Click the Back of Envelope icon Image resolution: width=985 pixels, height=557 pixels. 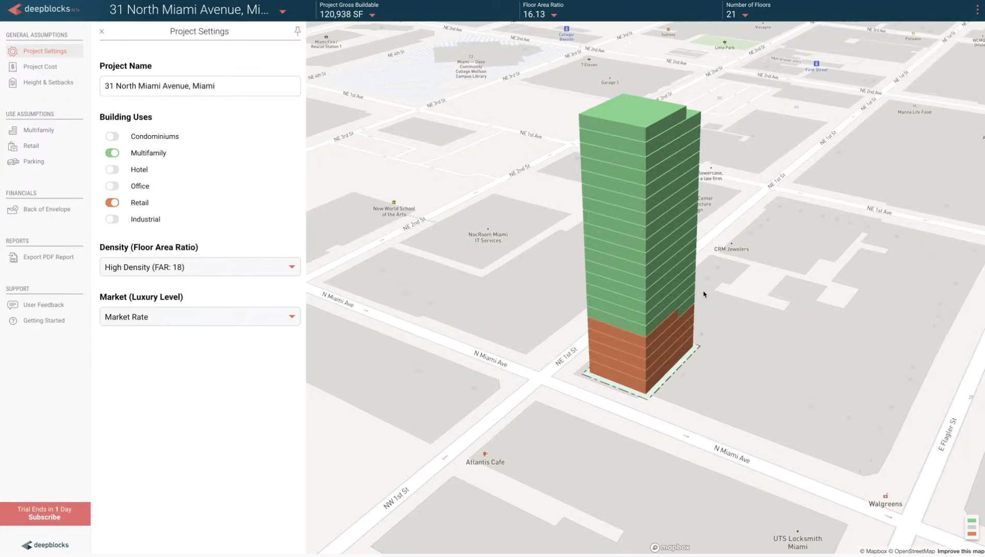13,209
